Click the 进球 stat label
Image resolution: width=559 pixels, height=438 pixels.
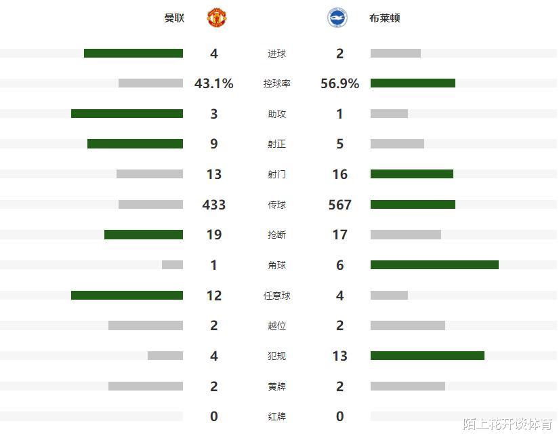[276, 54]
